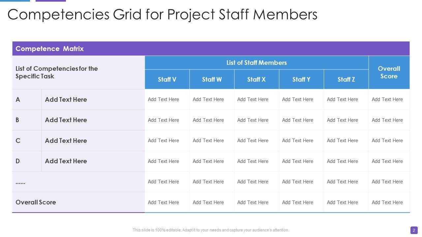Image resolution: width=422 pixels, height=237 pixels.
Task: Click the 'Staff X' column header
Action: (x=256, y=79)
